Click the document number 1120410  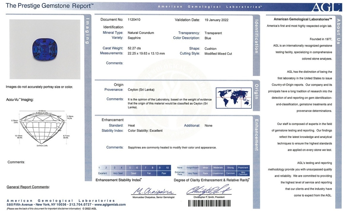(x=134, y=20)
